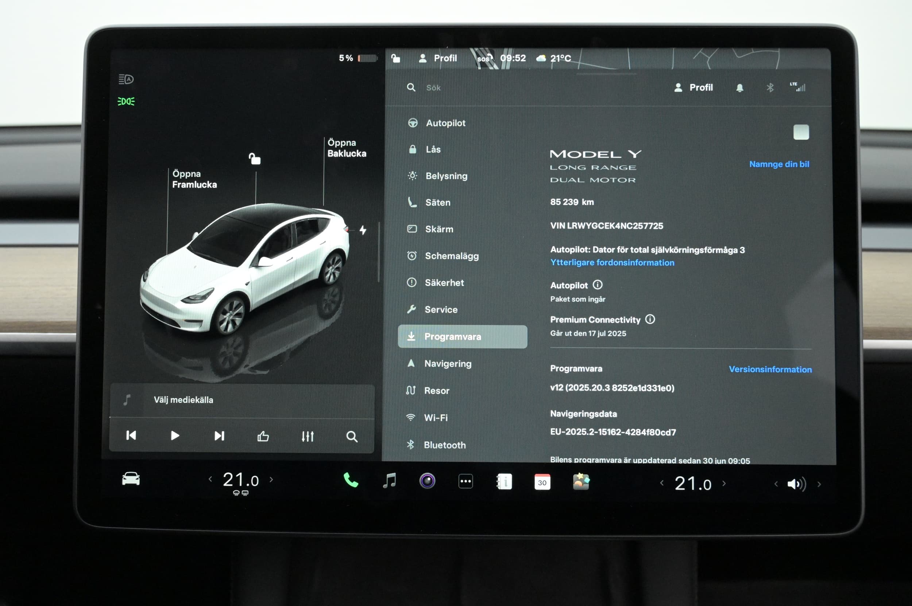Tap the charge port lightning icon

pos(363,230)
